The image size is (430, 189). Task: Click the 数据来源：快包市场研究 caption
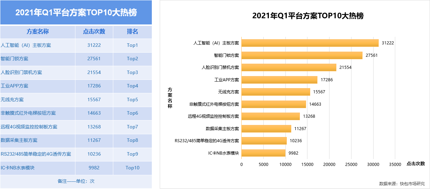click(x=402, y=183)
